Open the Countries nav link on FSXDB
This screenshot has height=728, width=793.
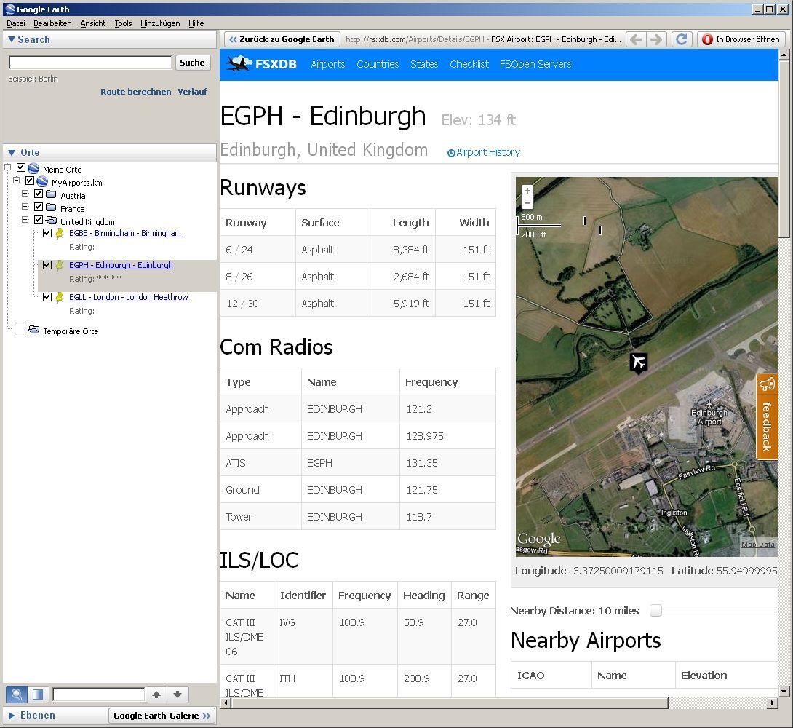point(378,64)
